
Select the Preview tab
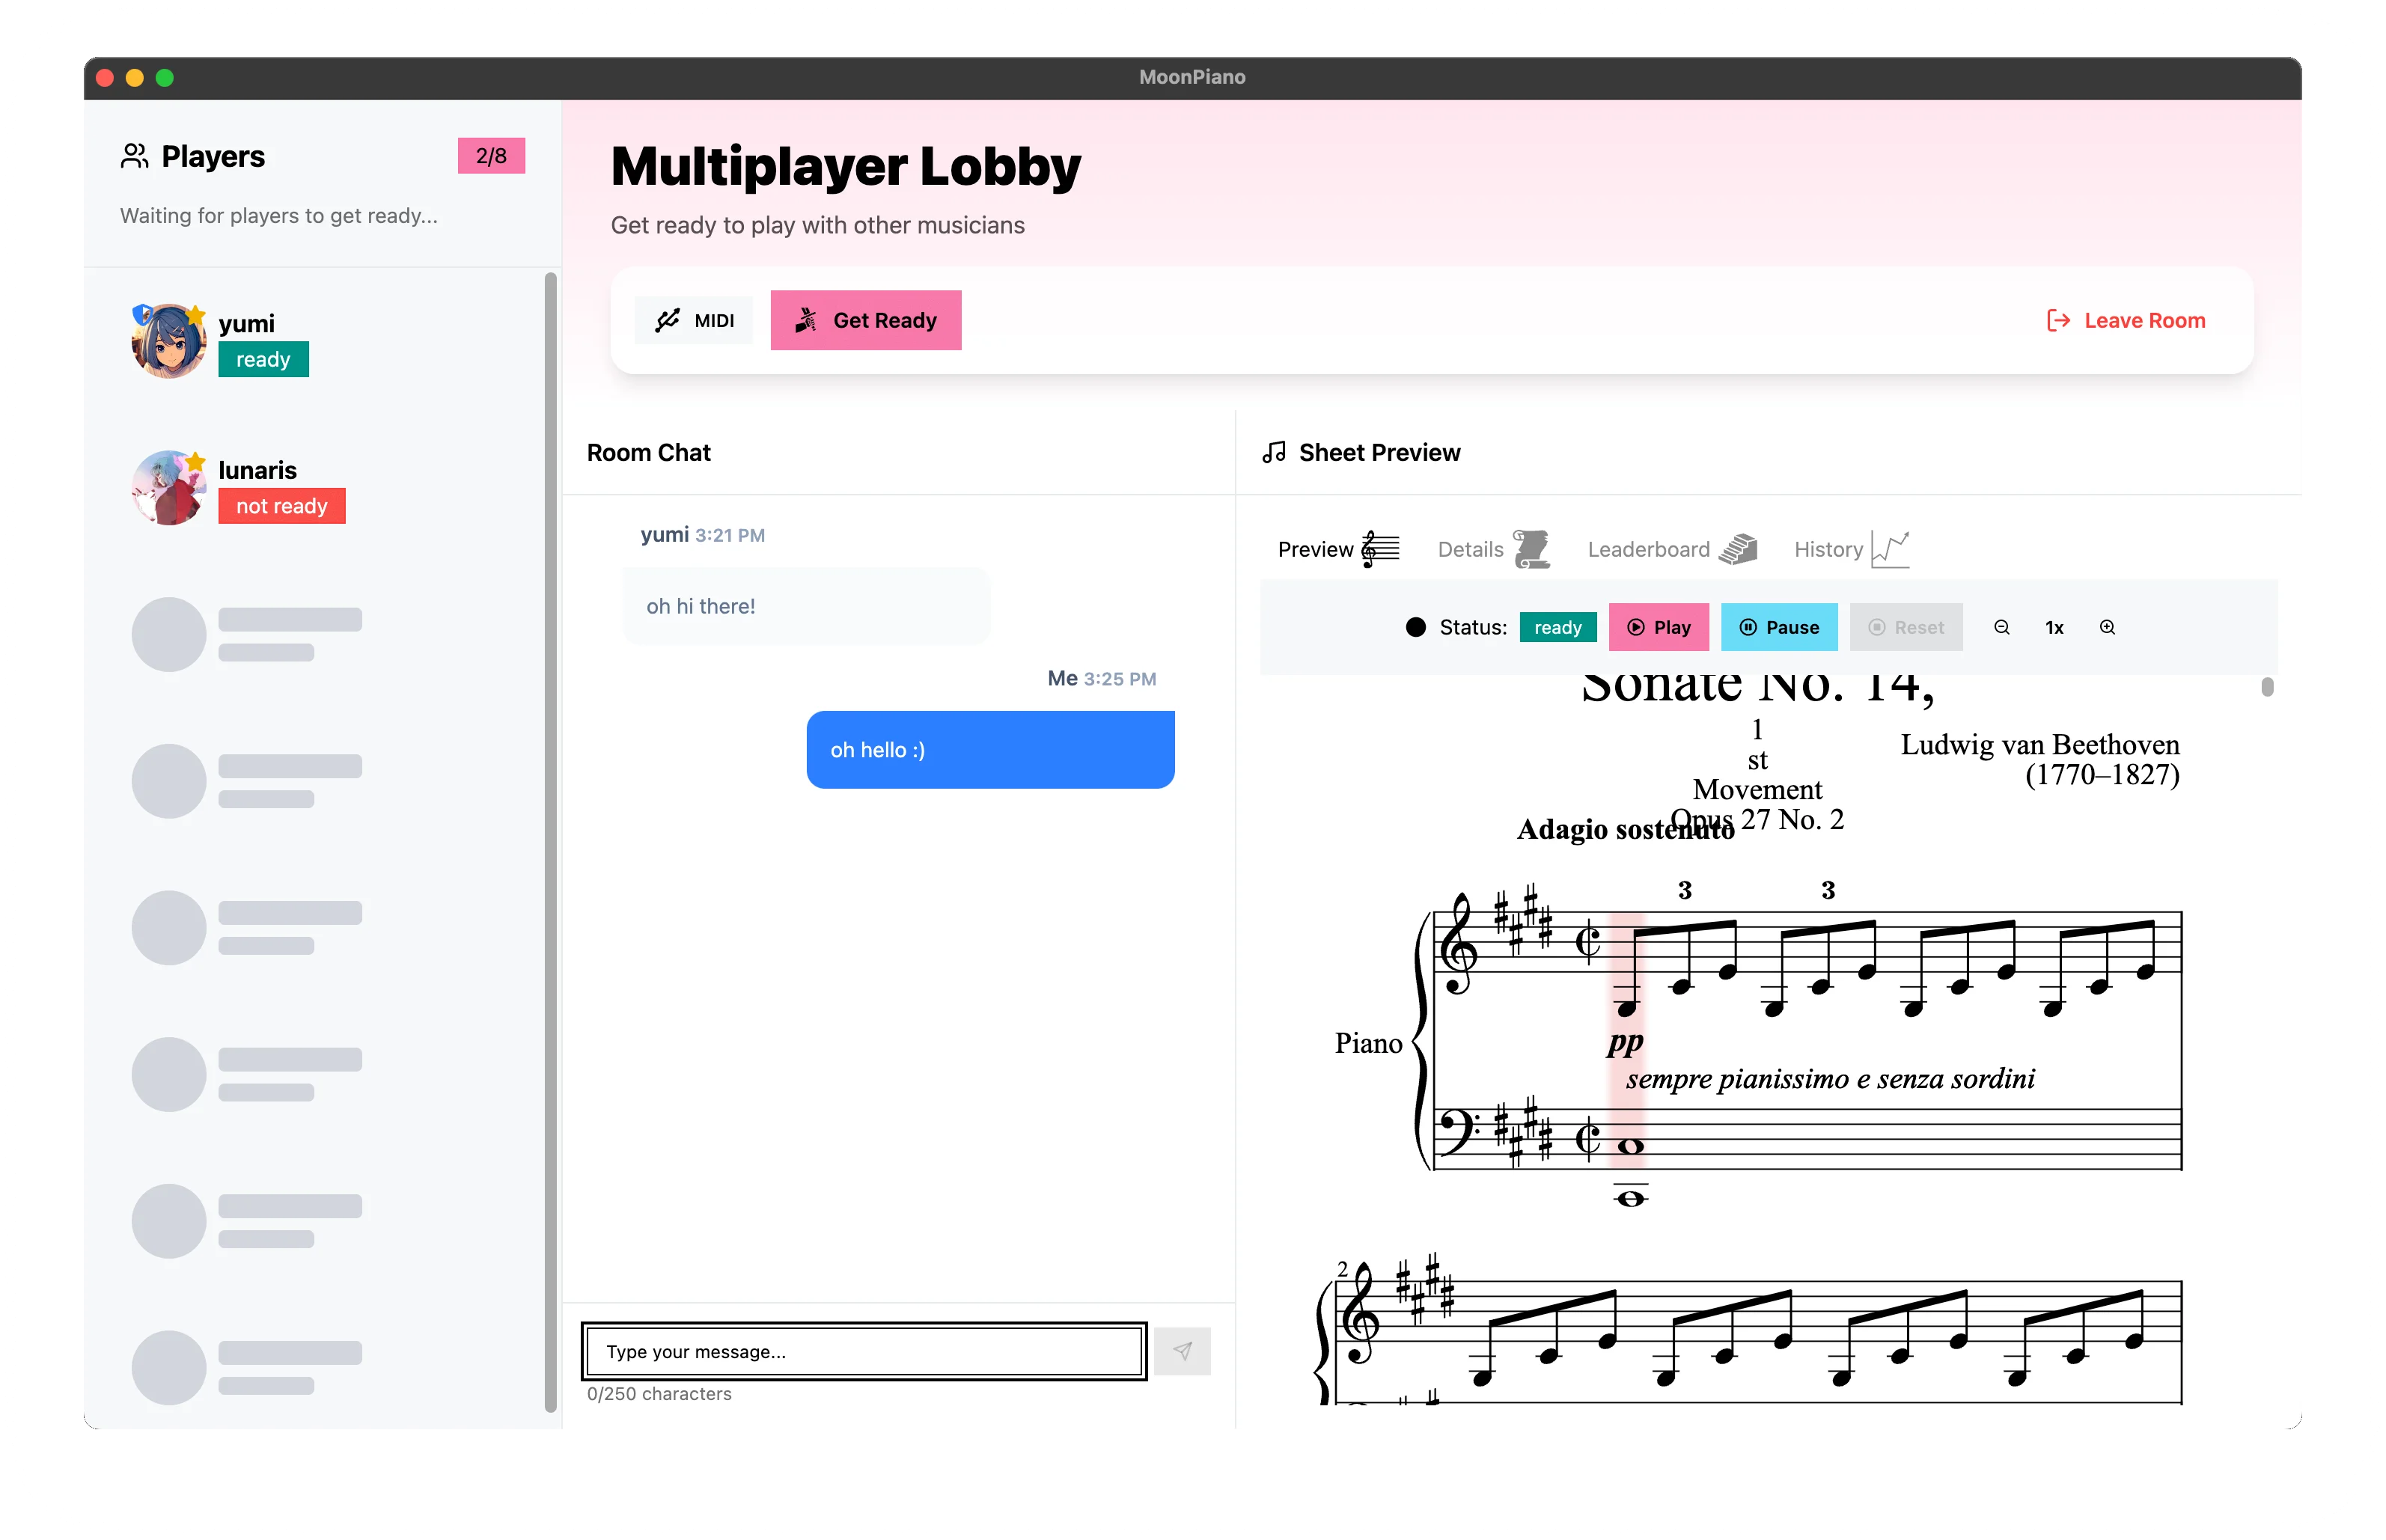click(x=1337, y=549)
